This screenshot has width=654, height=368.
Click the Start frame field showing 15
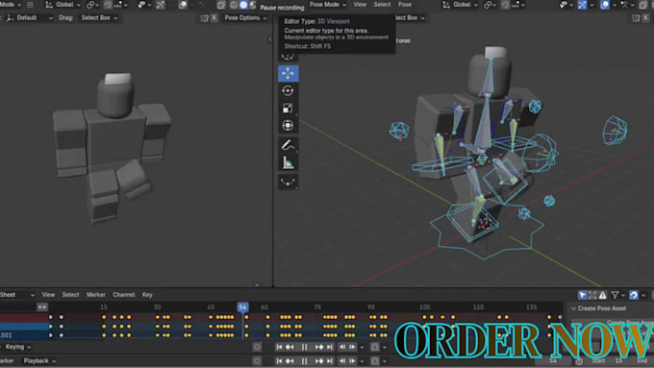(x=608, y=361)
